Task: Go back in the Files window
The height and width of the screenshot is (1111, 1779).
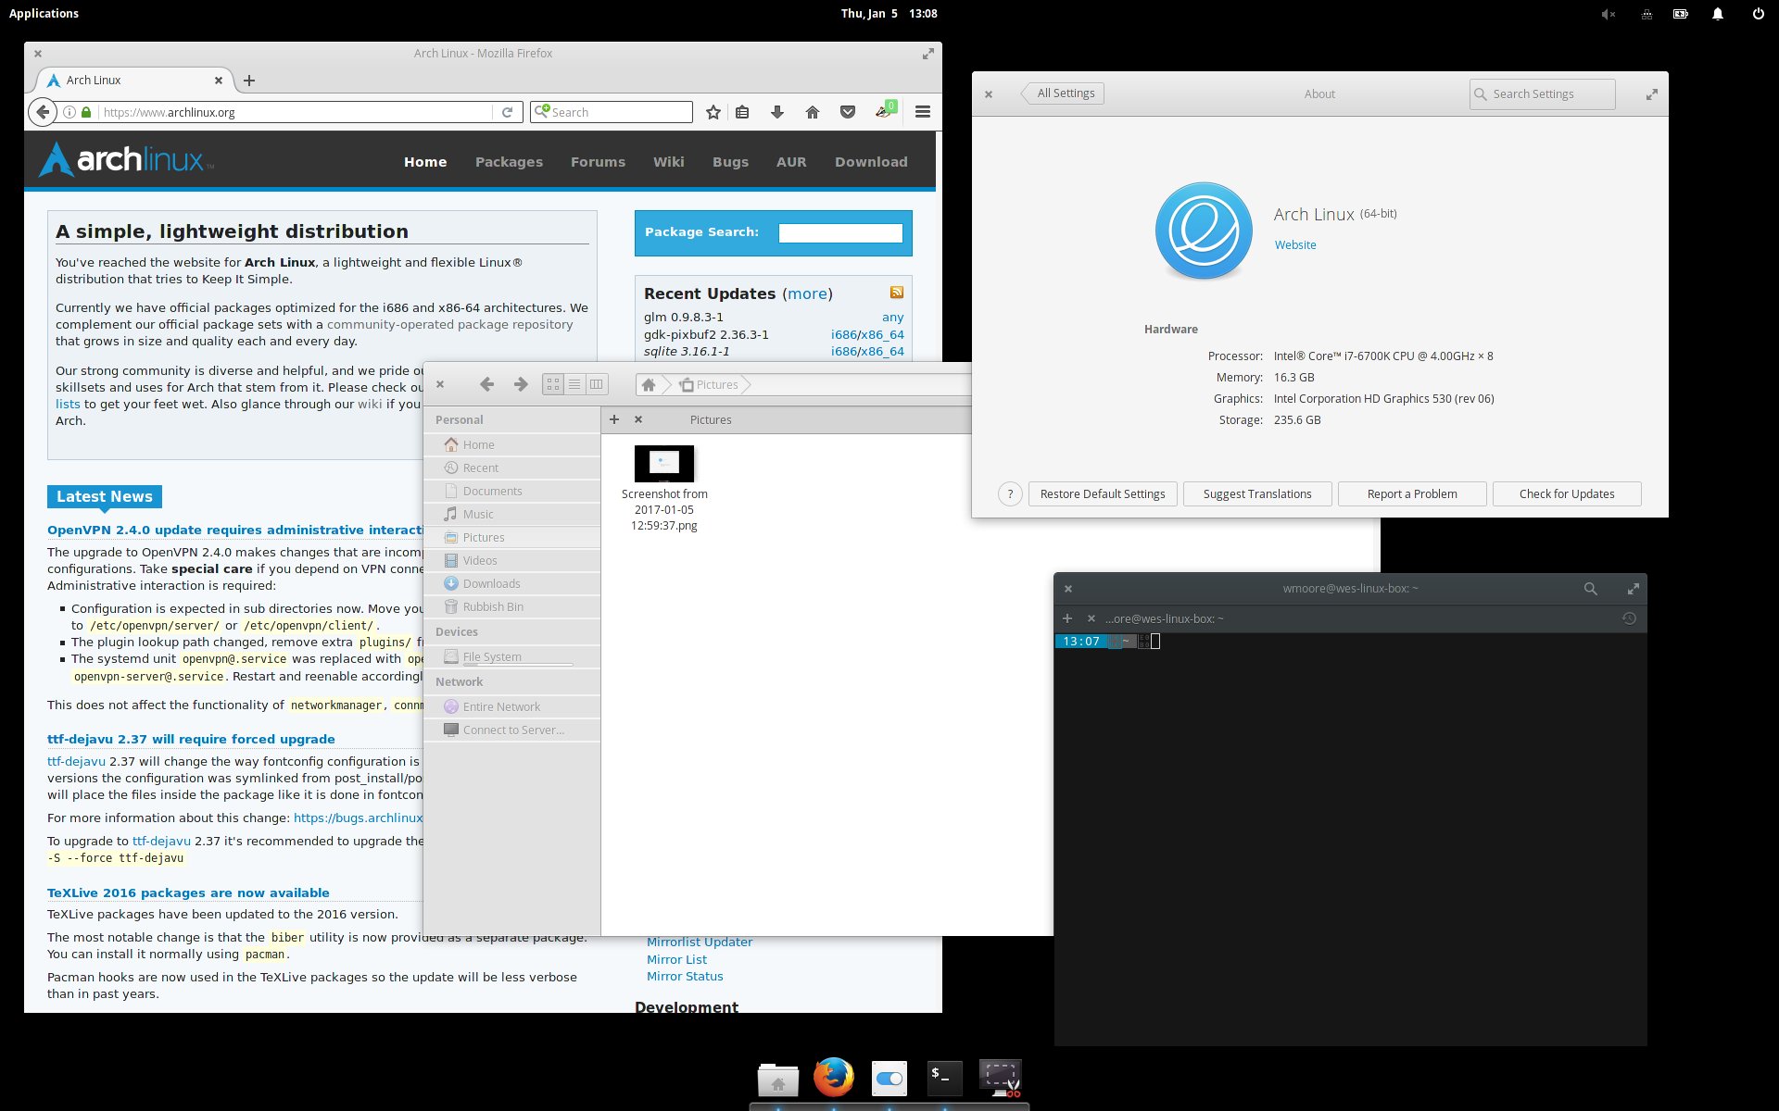Action: [x=486, y=384]
